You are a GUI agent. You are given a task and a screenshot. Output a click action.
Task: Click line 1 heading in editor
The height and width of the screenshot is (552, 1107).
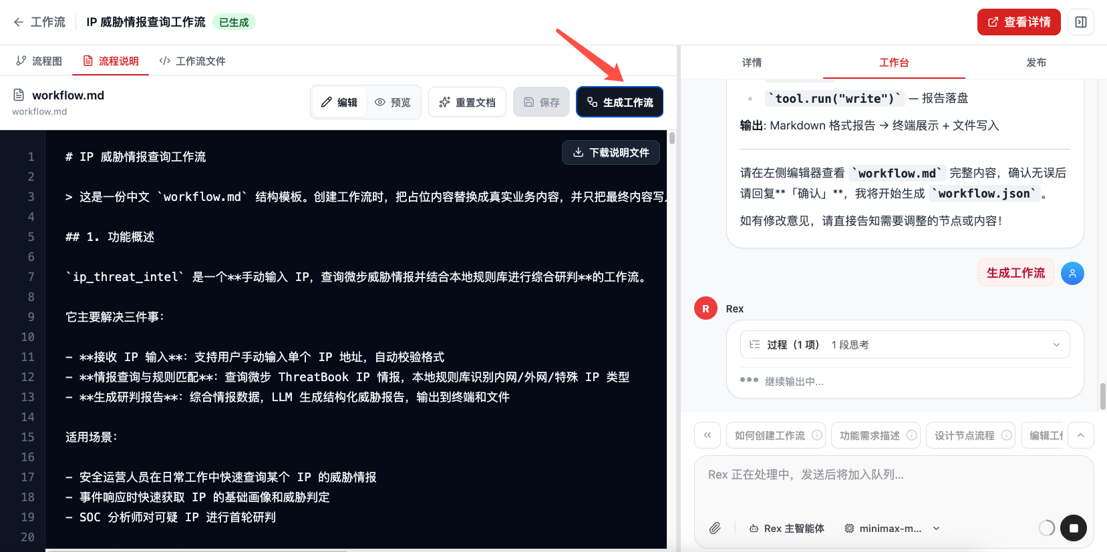pyautogui.click(x=136, y=157)
